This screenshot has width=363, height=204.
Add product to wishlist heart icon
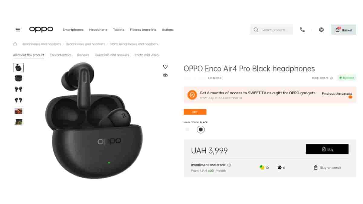(x=165, y=67)
